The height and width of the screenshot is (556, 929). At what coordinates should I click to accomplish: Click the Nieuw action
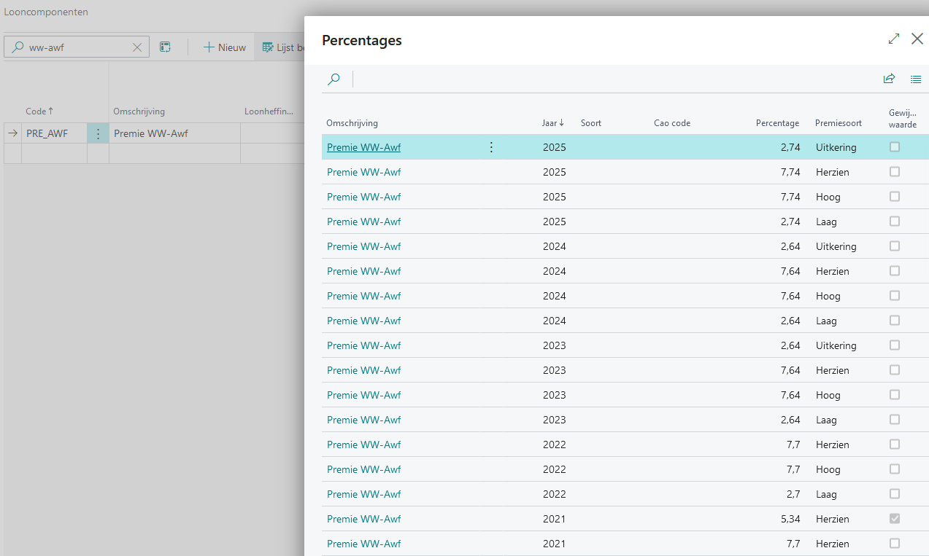tap(225, 47)
